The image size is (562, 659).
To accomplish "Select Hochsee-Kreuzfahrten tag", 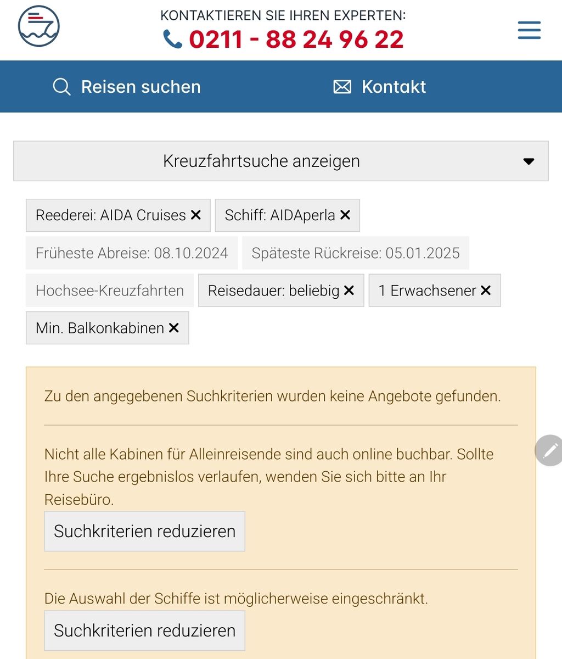I will (110, 291).
